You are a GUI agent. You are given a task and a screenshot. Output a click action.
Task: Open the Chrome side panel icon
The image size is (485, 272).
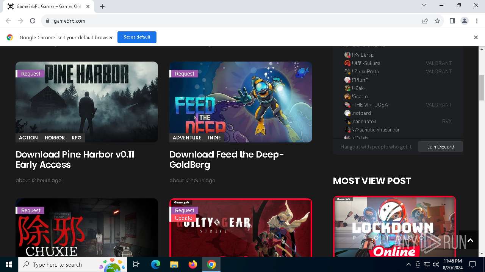(x=452, y=21)
